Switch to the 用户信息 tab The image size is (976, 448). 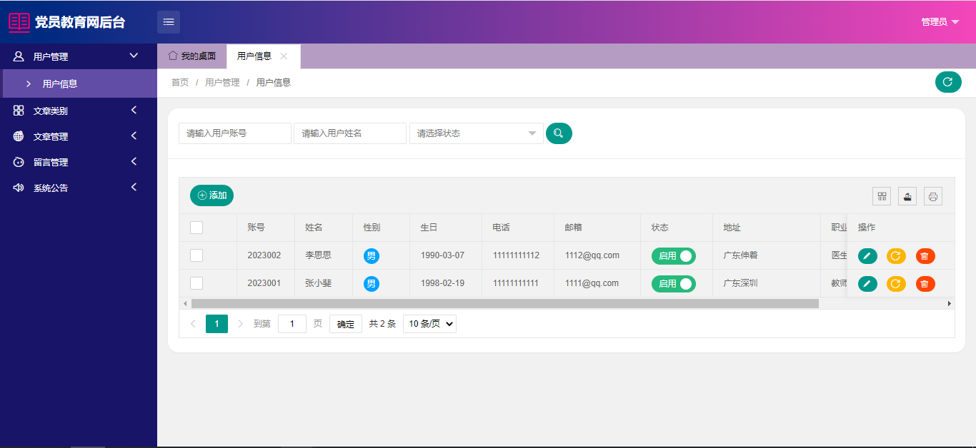(263, 56)
